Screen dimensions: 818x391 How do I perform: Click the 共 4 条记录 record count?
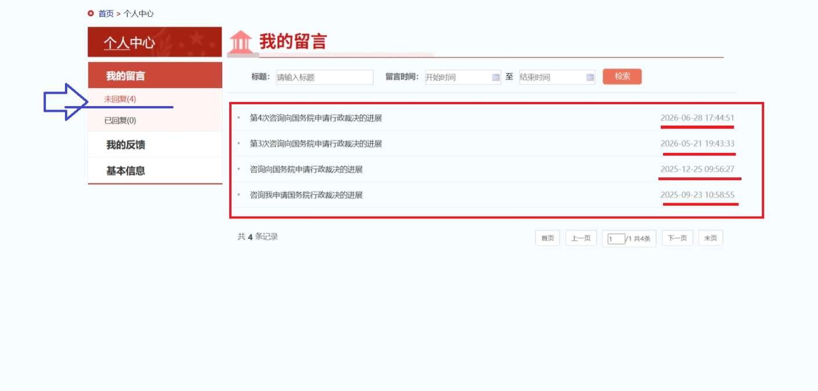pyautogui.click(x=258, y=236)
